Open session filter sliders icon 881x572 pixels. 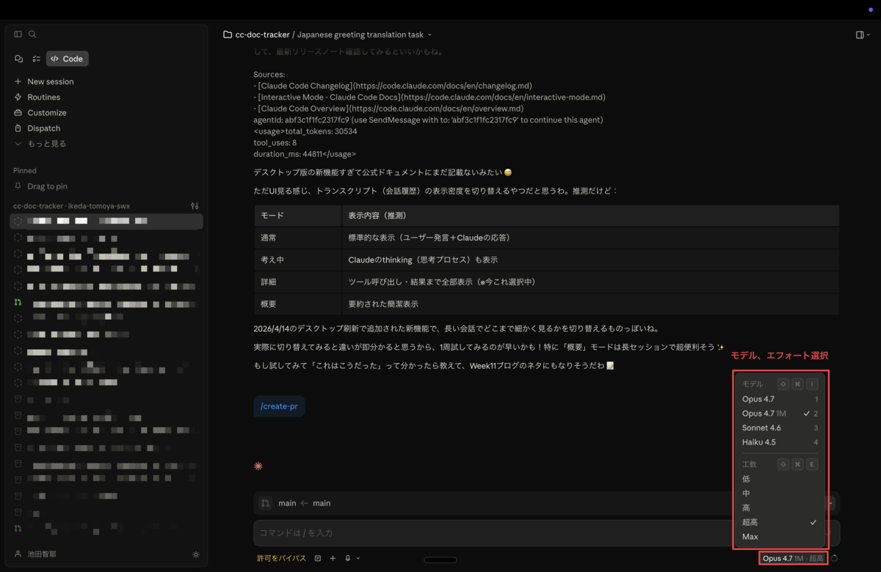tap(195, 206)
